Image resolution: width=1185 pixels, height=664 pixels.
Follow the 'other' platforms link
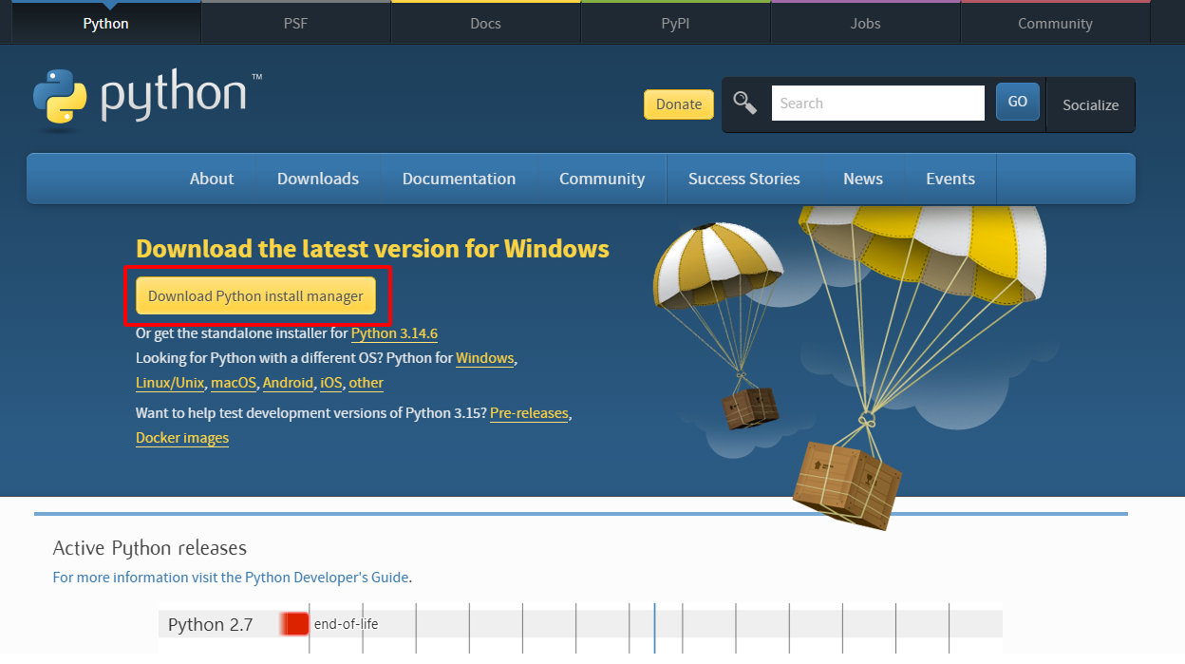[x=366, y=383]
